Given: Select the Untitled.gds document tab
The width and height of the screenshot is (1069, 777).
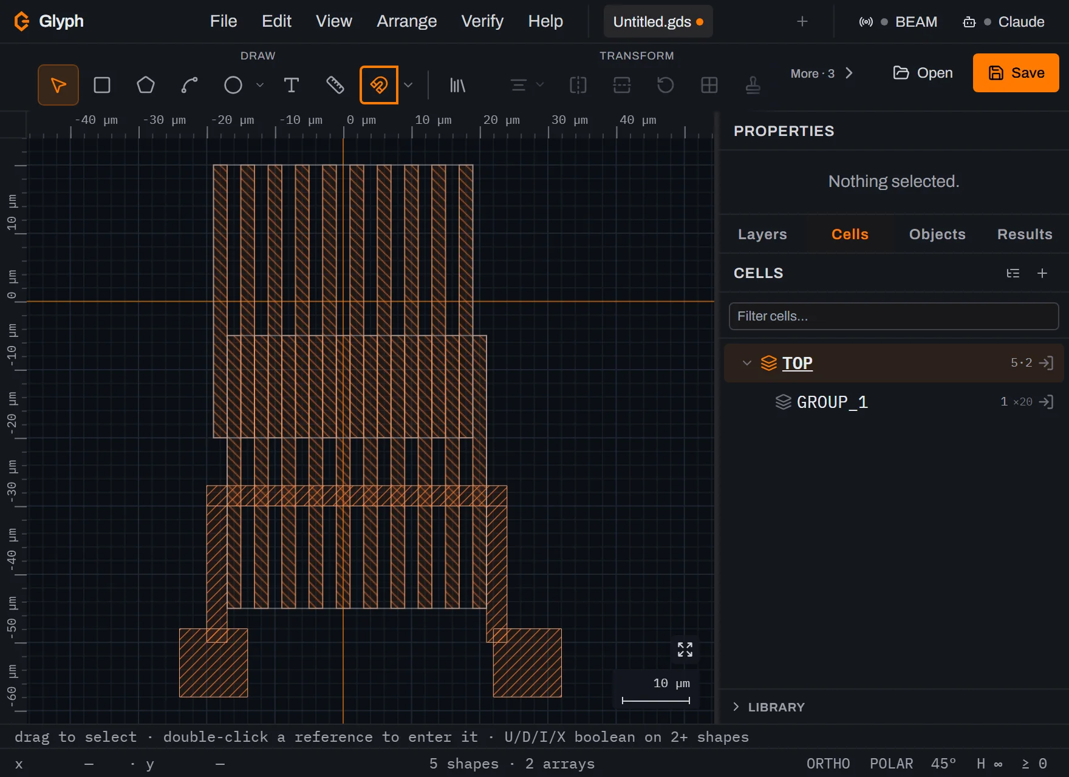Looking at the screenshot, I should coord(658,21).
